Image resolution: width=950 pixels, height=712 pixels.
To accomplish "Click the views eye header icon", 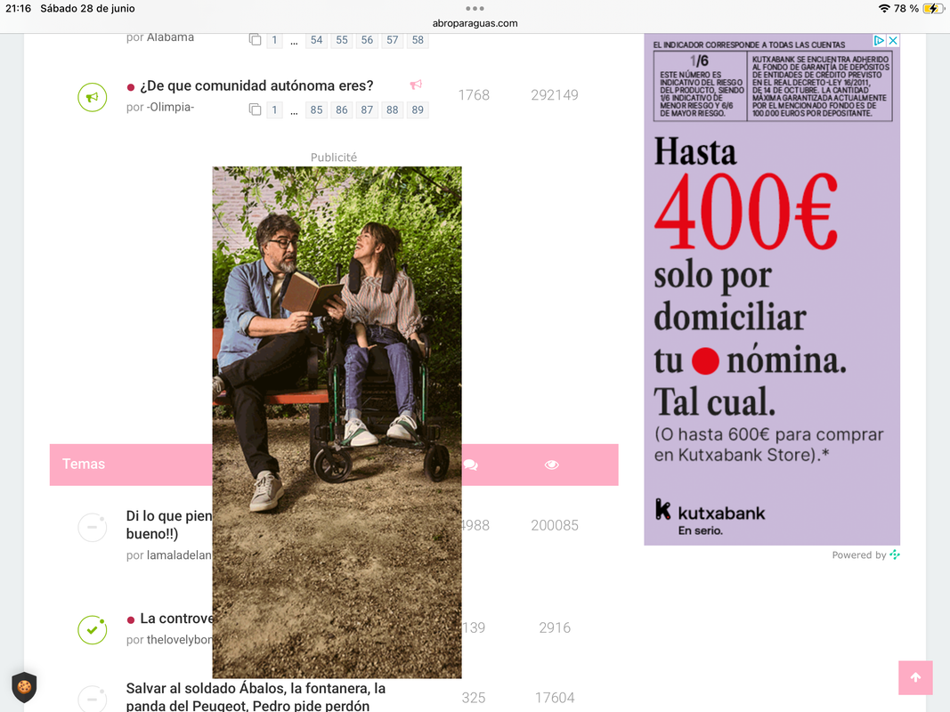I will click(551, 465).
